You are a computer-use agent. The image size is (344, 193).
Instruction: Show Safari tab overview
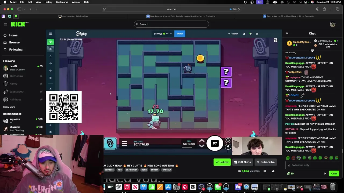(338, 9)
